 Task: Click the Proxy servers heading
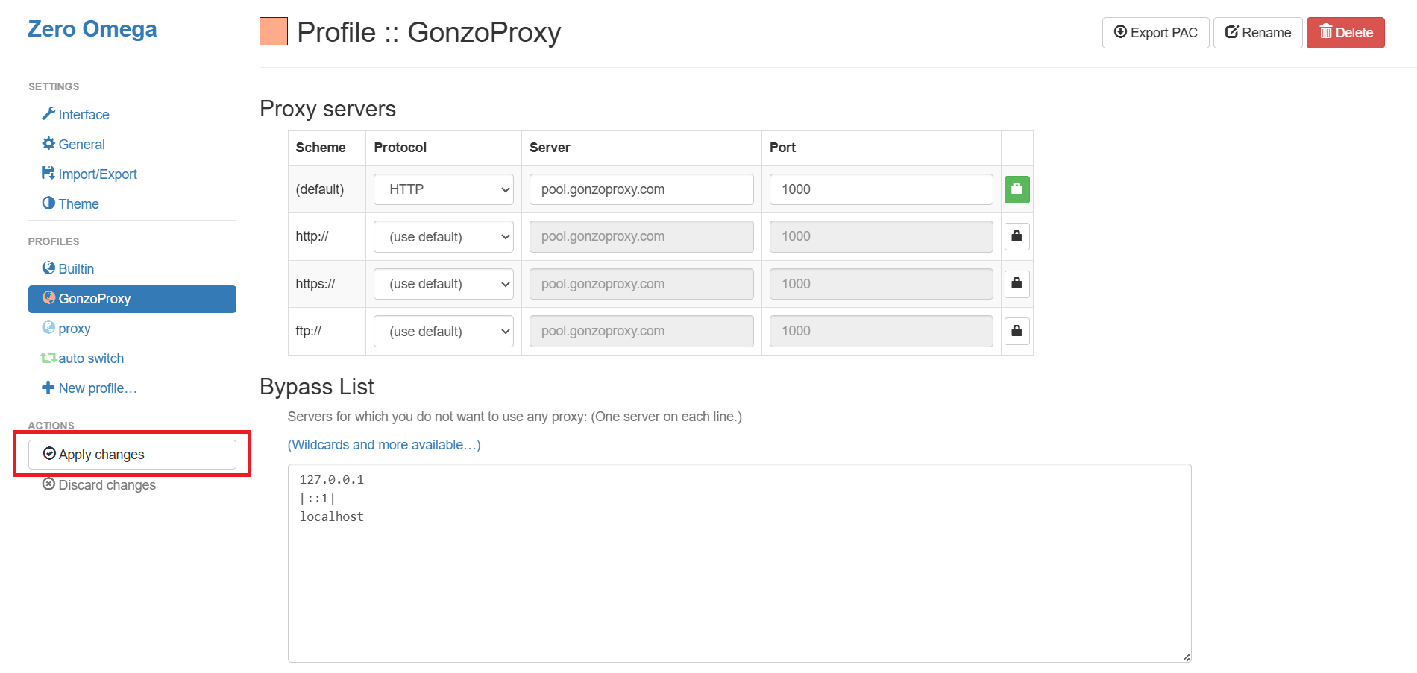[327, 109]
